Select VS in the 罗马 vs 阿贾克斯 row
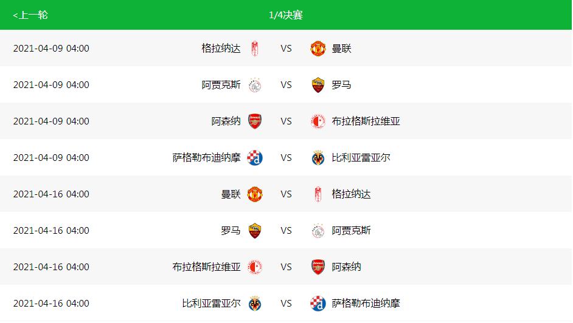This screenshot has width=573, height=323. coord(286,230)
